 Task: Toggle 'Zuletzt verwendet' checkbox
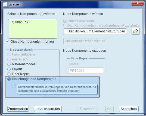point(65,21)
